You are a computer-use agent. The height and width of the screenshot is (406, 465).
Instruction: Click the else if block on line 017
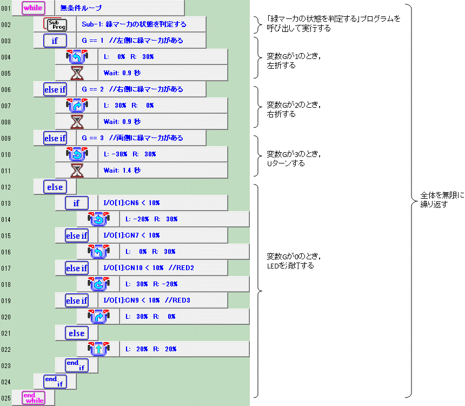(77, 268)
